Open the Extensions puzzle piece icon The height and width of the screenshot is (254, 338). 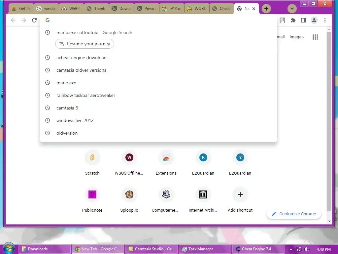(x=293, y=20)
